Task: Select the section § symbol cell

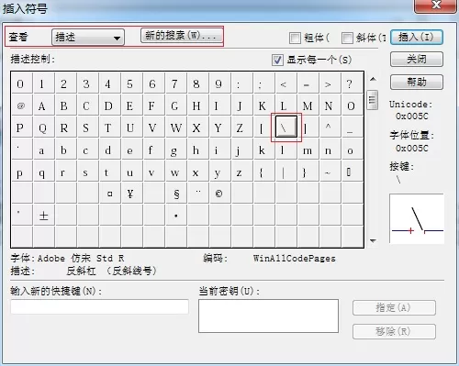Action: (175, 194)
